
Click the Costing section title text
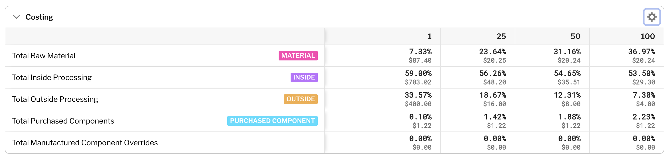(39, 17)
